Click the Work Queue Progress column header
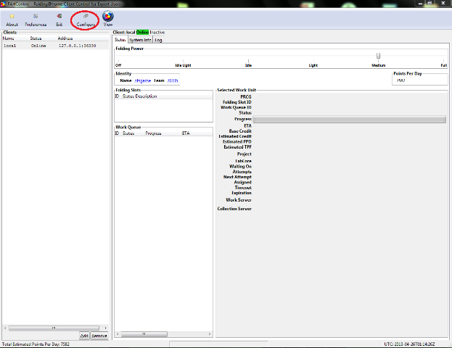 [153, 133]
